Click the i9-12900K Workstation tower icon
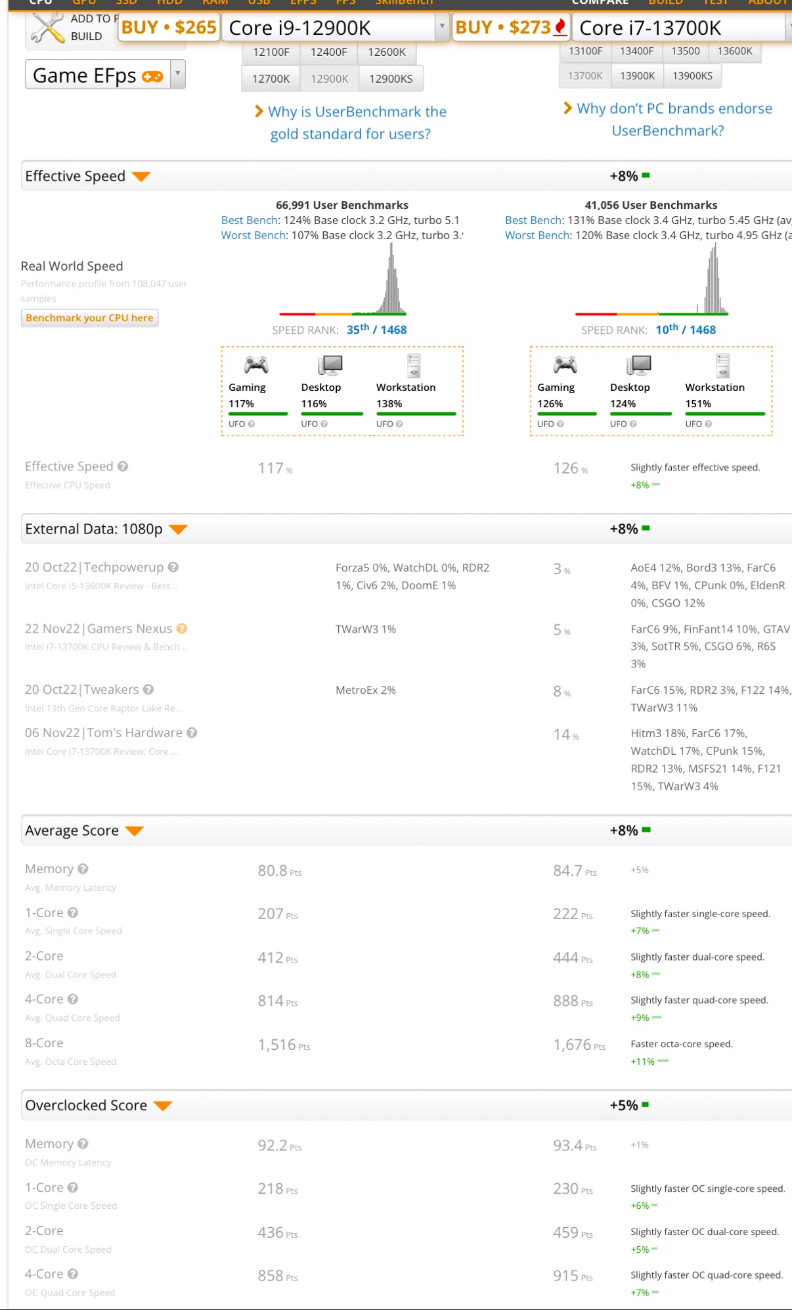Viewport: 792px width, 1310px height. (x=414, y=365)
